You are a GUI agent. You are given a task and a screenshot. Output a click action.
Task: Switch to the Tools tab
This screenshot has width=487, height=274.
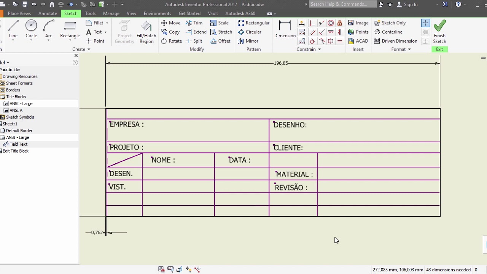click(90, 13)
